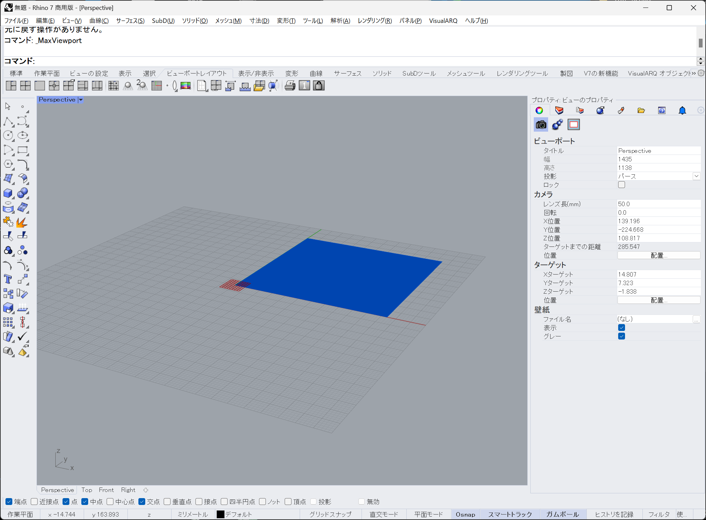Click the 4 Viewports layout icon

click(x=25, y=85)
